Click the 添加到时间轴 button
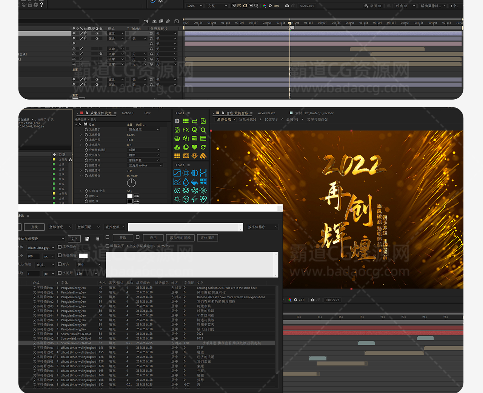Screen dimensions: 483x393 (180, 238)
